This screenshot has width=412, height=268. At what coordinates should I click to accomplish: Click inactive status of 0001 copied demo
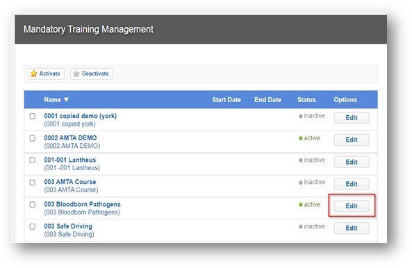click(312, 116)
